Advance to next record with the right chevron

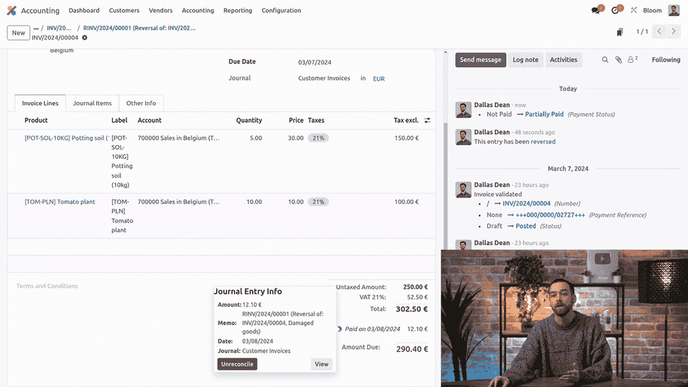pos(674,32)
